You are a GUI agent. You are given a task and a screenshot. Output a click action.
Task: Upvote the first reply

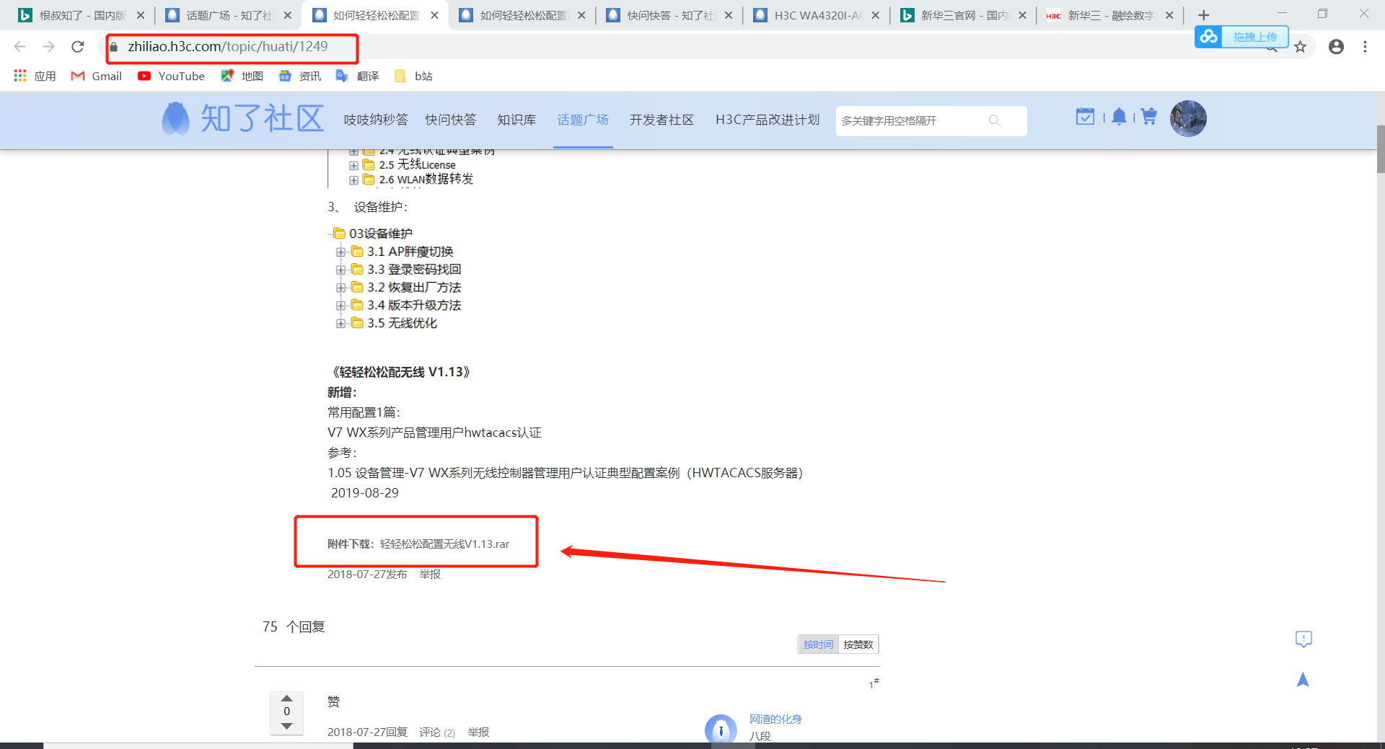(286, 698)
